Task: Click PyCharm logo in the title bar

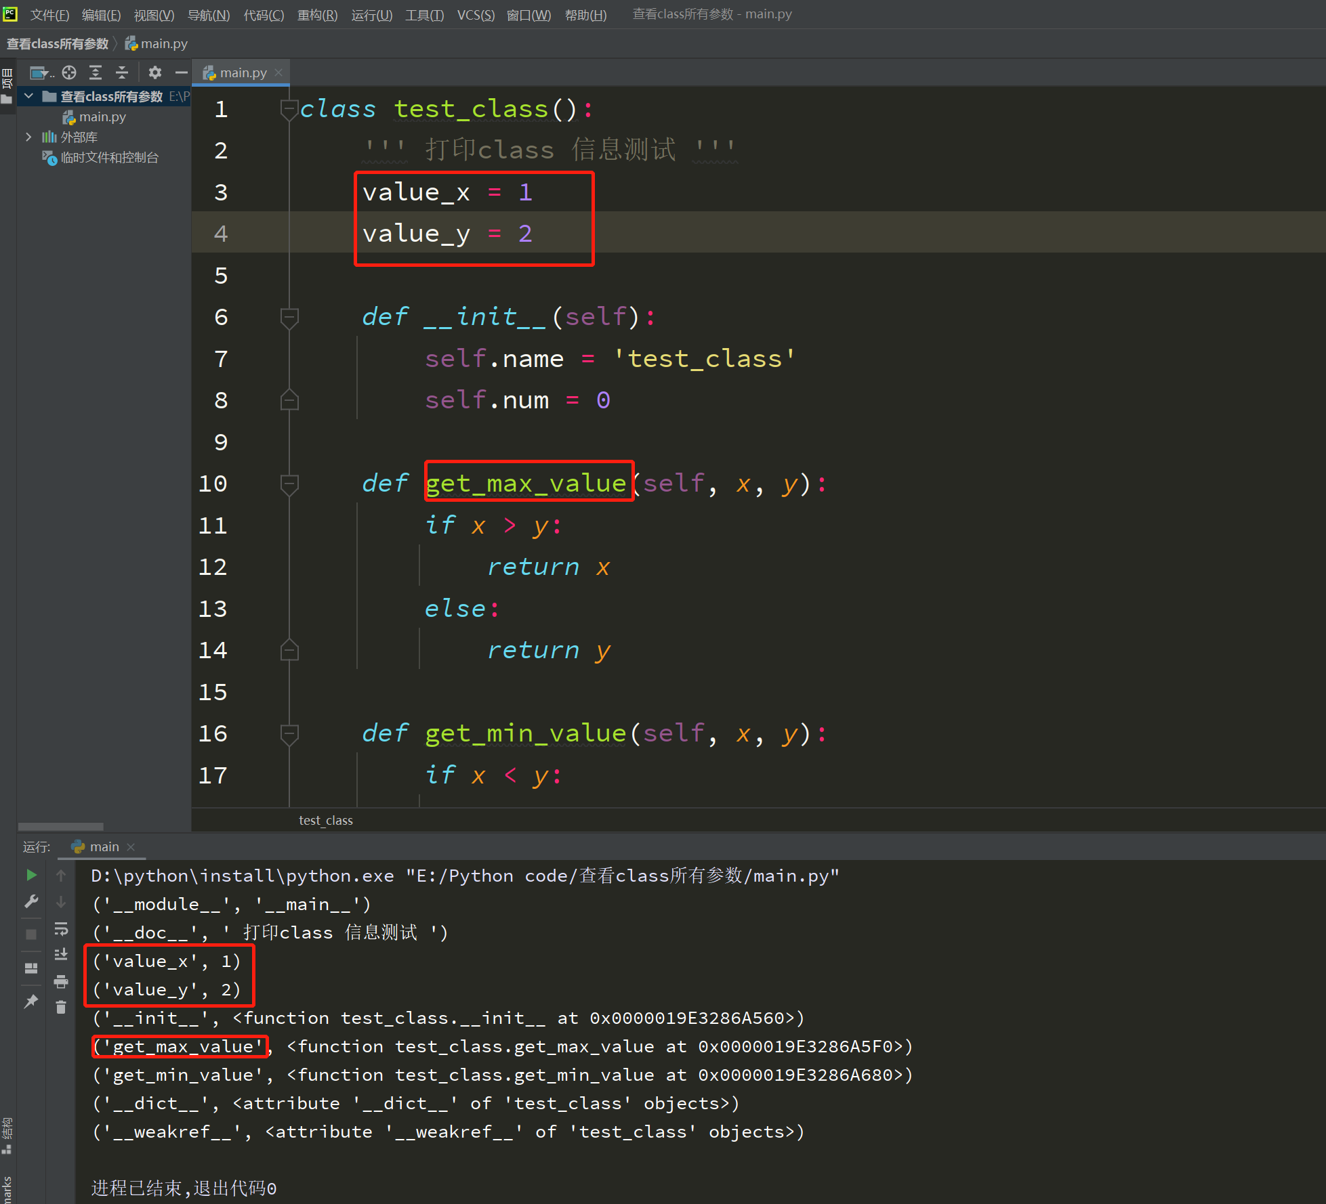Action: pyautogui.click(x=10, y=14)
